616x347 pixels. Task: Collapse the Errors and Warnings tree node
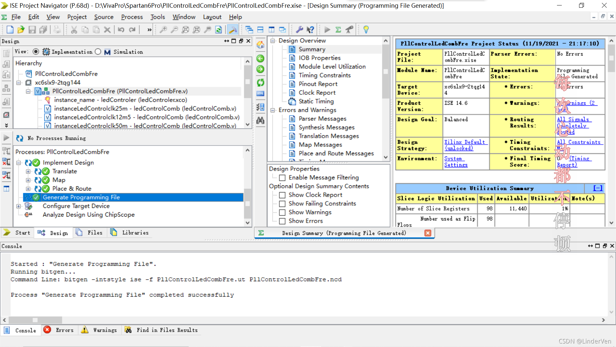273,110
